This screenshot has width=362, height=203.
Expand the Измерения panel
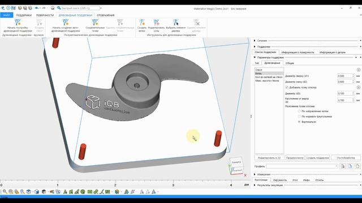coord(255,174)
